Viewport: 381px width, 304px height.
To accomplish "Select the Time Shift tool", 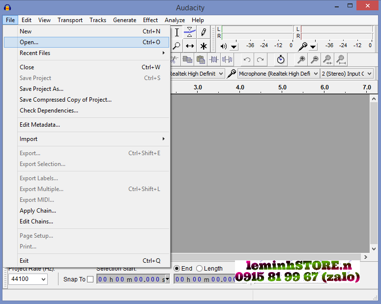I will click(x=190, y=46).
